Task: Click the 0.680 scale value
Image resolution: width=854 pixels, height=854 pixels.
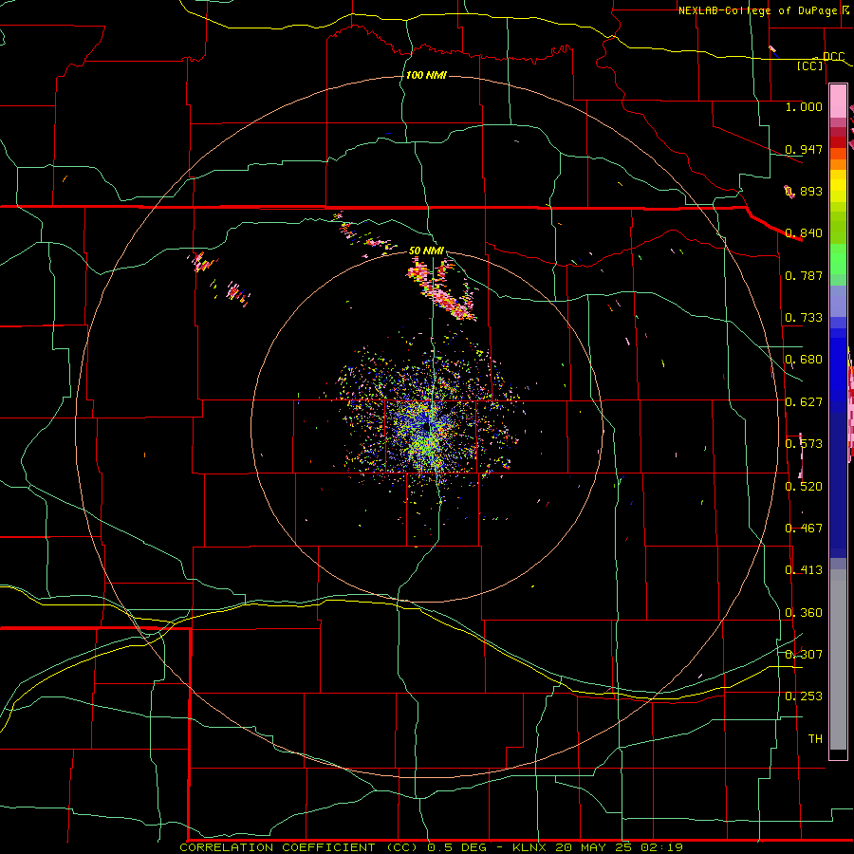Action: (804, 360)
